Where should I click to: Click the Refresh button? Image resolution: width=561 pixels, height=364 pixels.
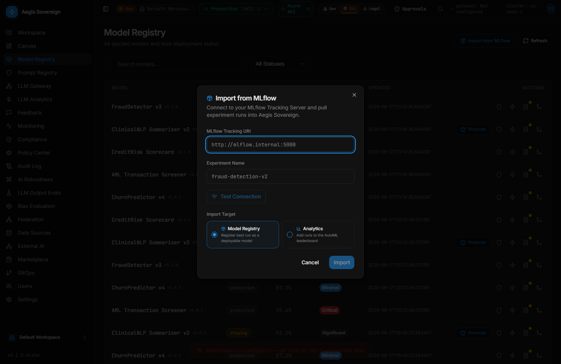(x=535, y=41)
